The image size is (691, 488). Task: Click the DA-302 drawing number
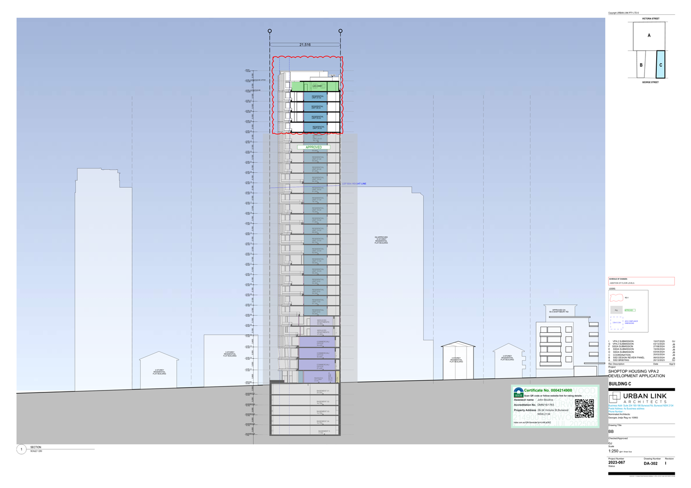650,464
